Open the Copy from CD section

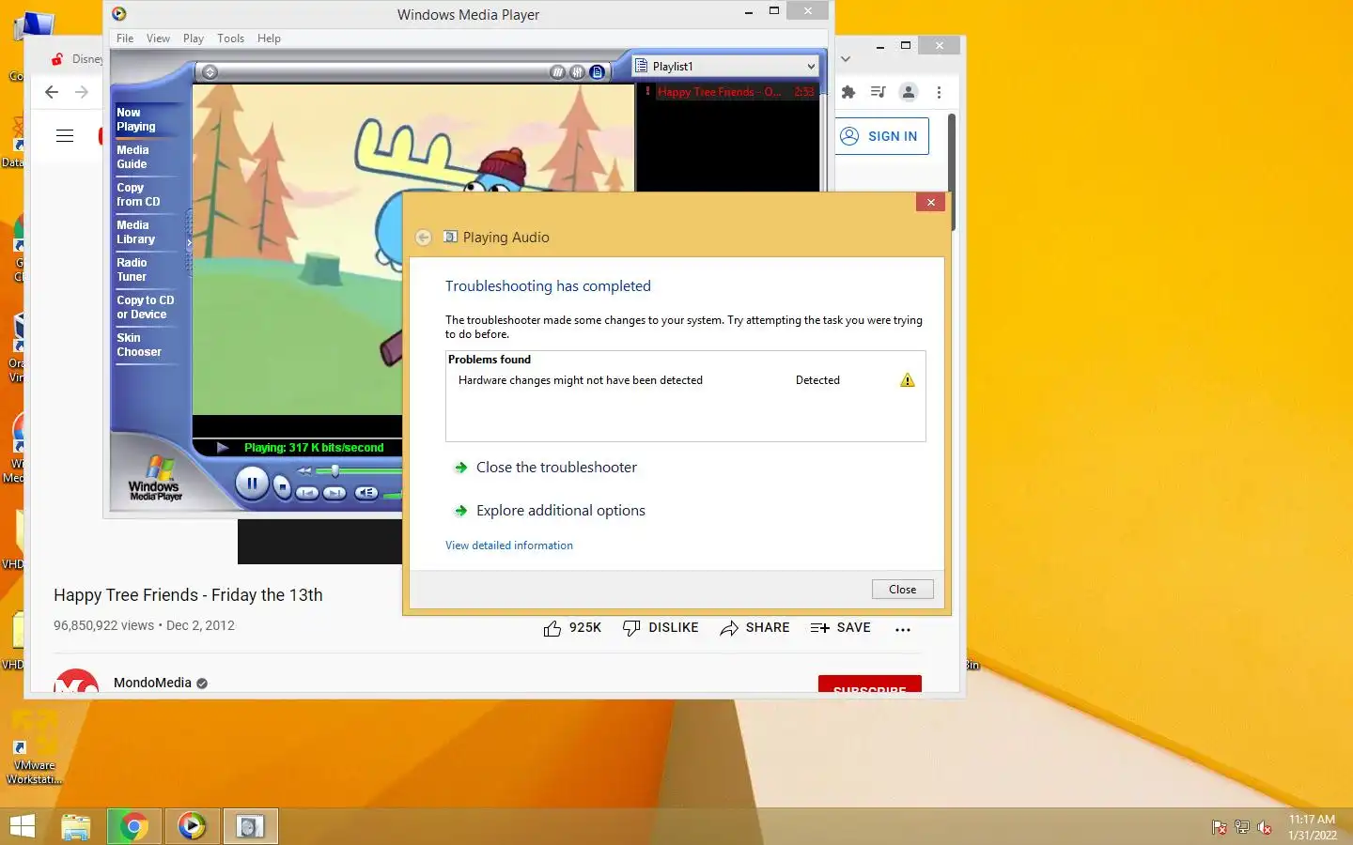pyautogui.click(x=146, y=194)
